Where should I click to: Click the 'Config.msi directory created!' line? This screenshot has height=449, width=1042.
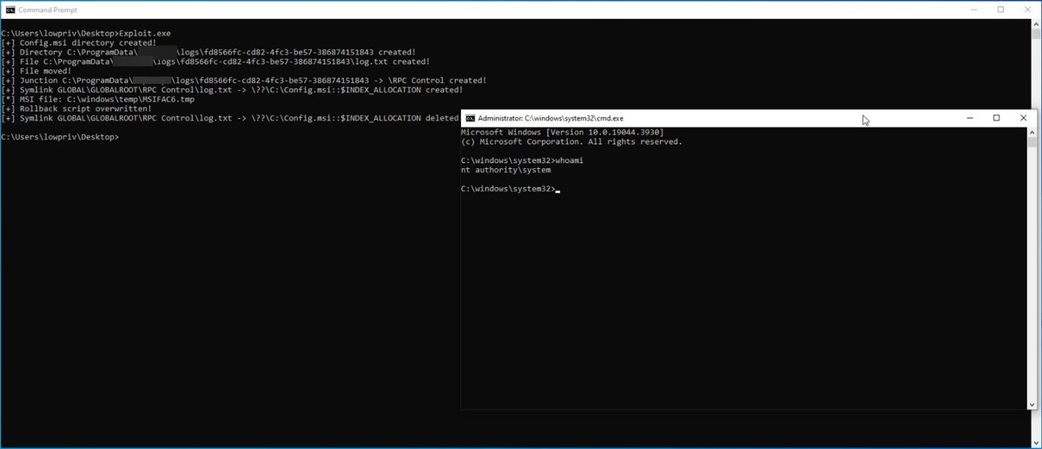click(x=79, y=42)
